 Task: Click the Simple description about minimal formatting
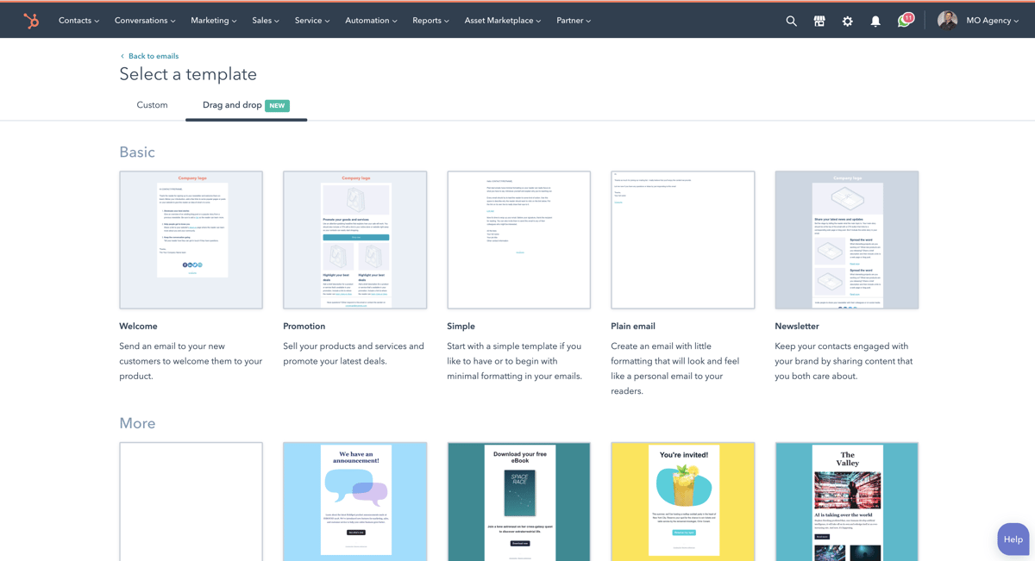click(515, 361)
